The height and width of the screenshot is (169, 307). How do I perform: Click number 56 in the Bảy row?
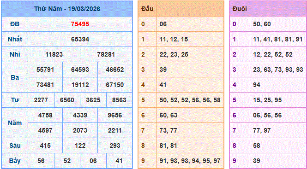[41, 161]
